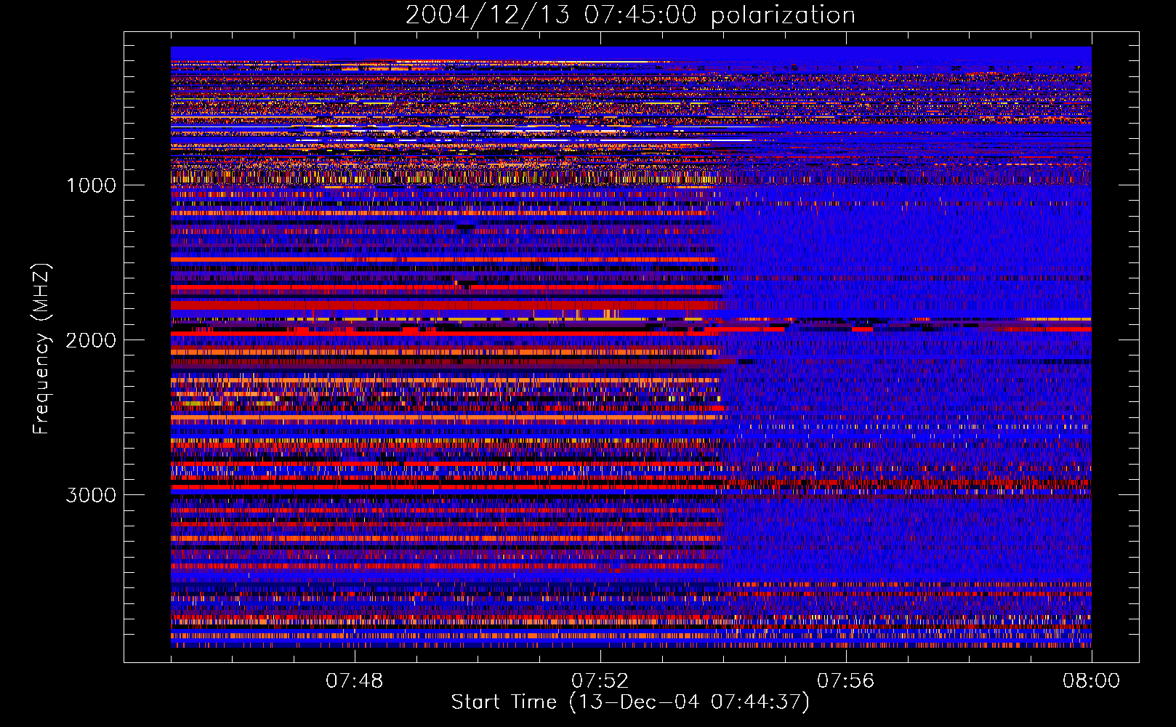Screen dimensions: 1176x727
Task: Click the 07:56 time tick label
Action: [846, 681]
